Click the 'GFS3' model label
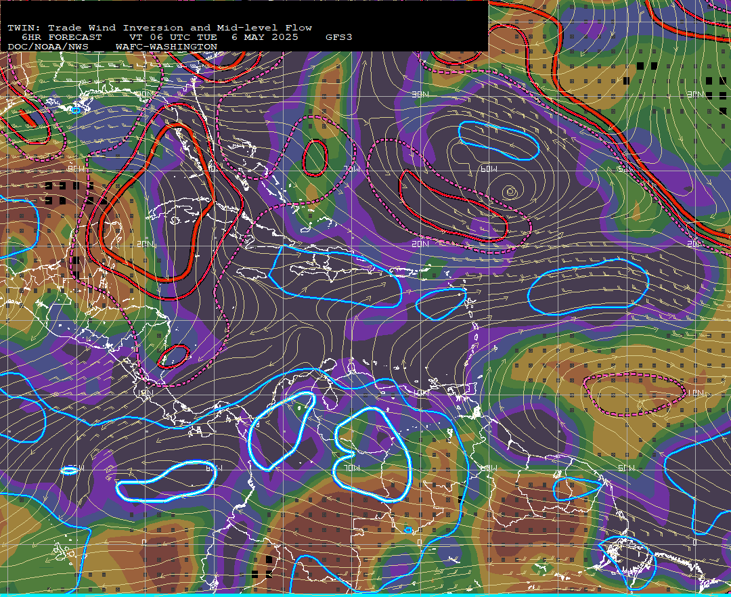This screenshot has height=597, width=731. [339, 37]
